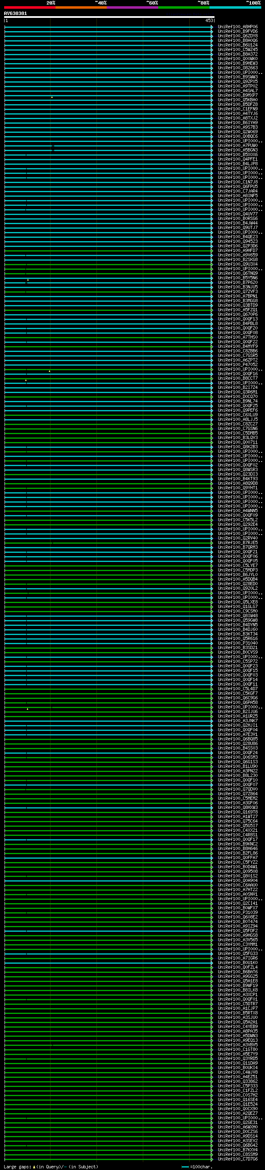Click the yellow large gap marker icon in legend
265x1170 pixels.
coord(34,1167)
